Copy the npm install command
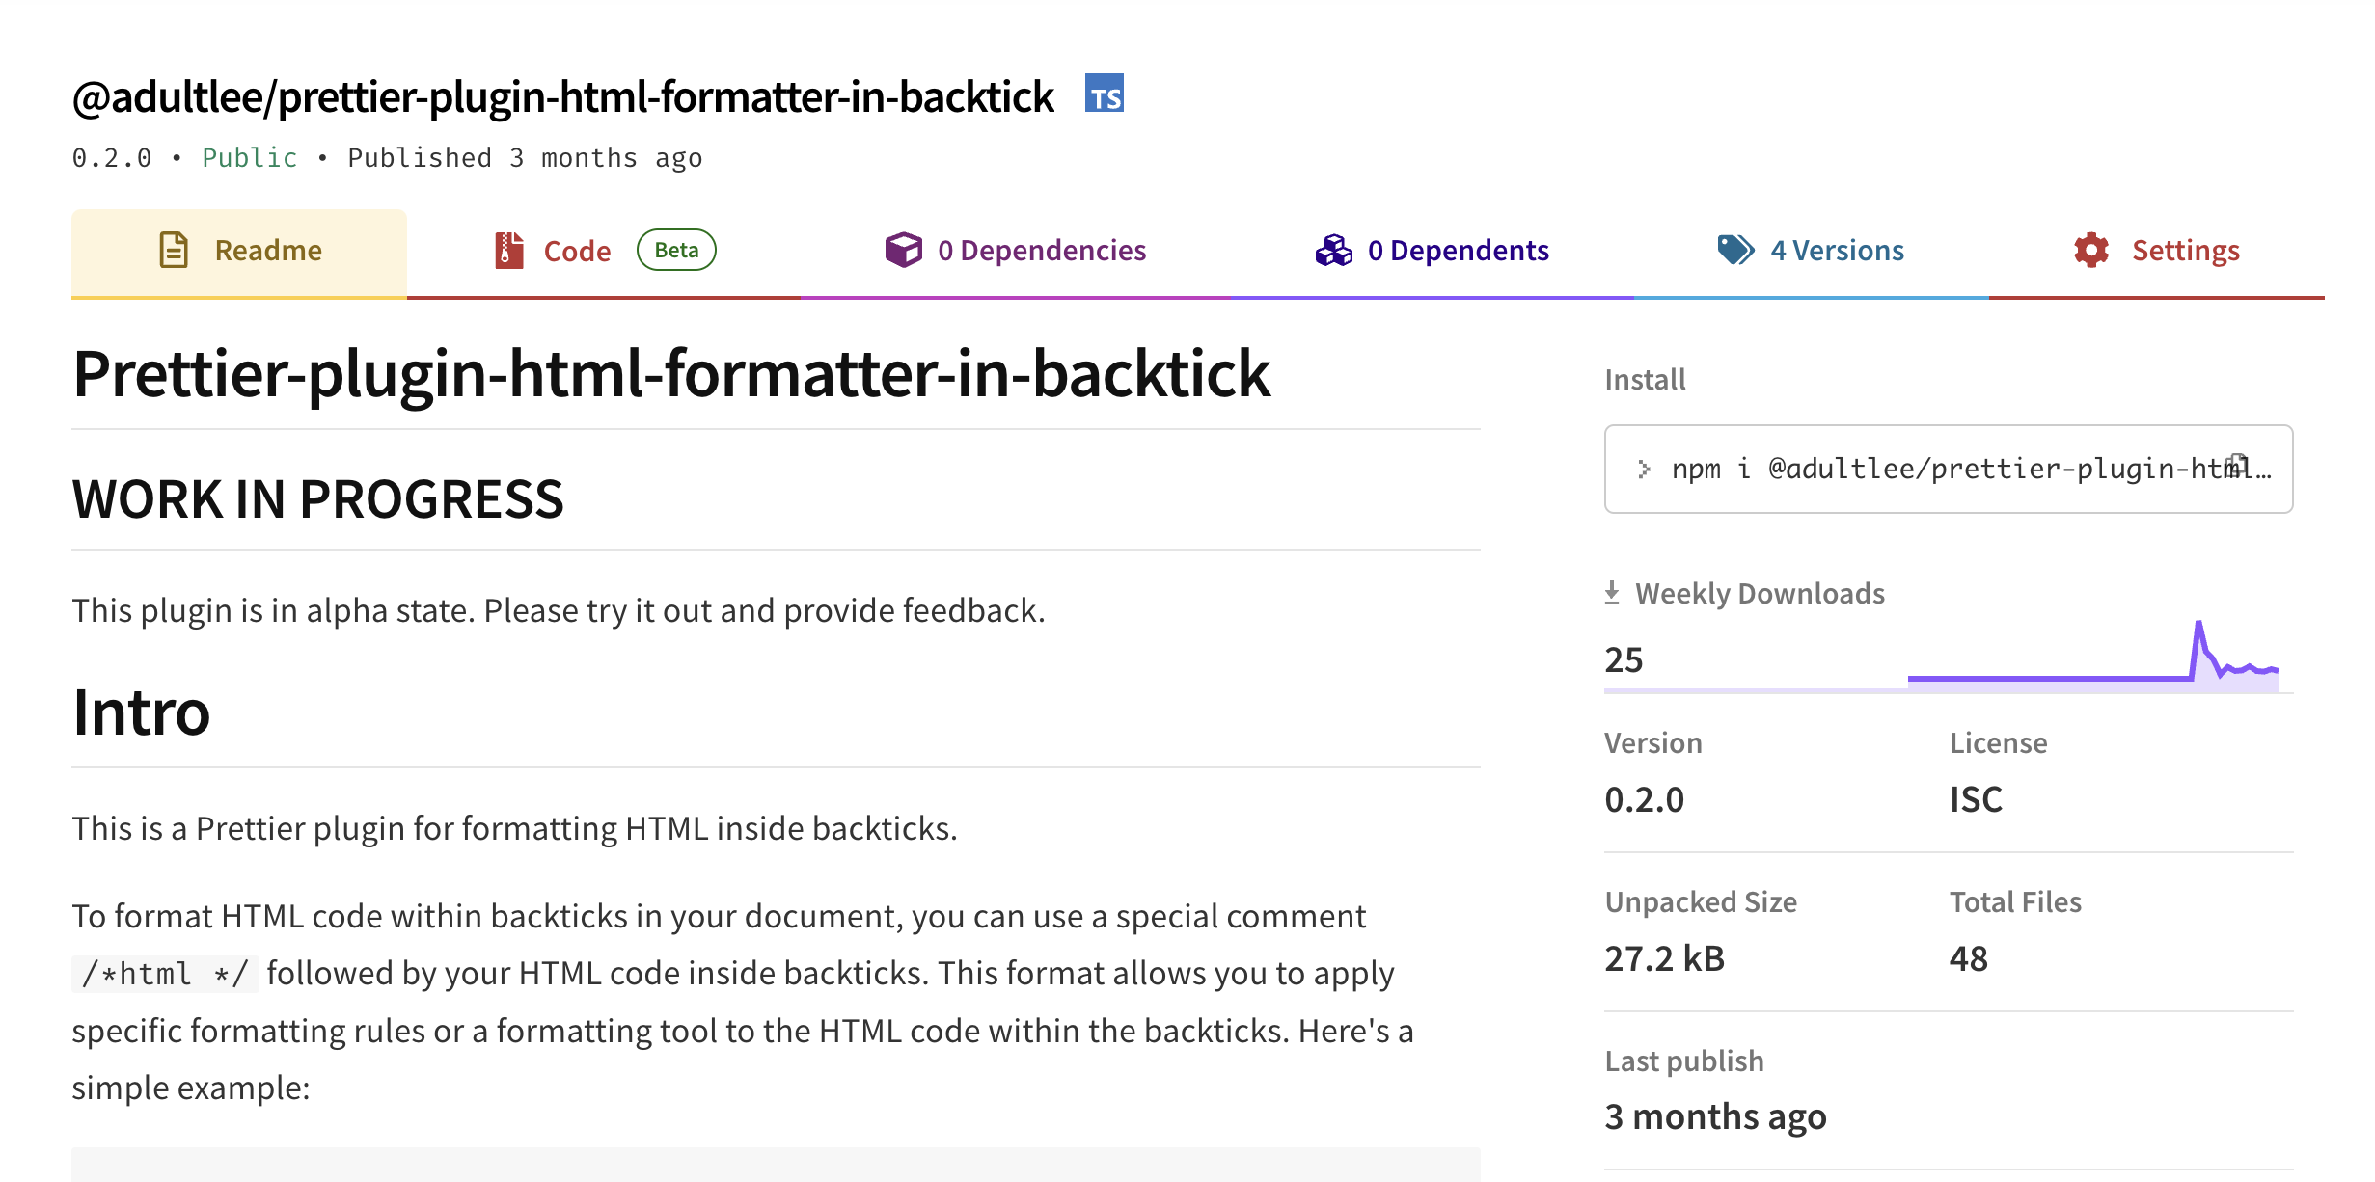This screenshot has height=1182, width=2375. (2238, 465)
